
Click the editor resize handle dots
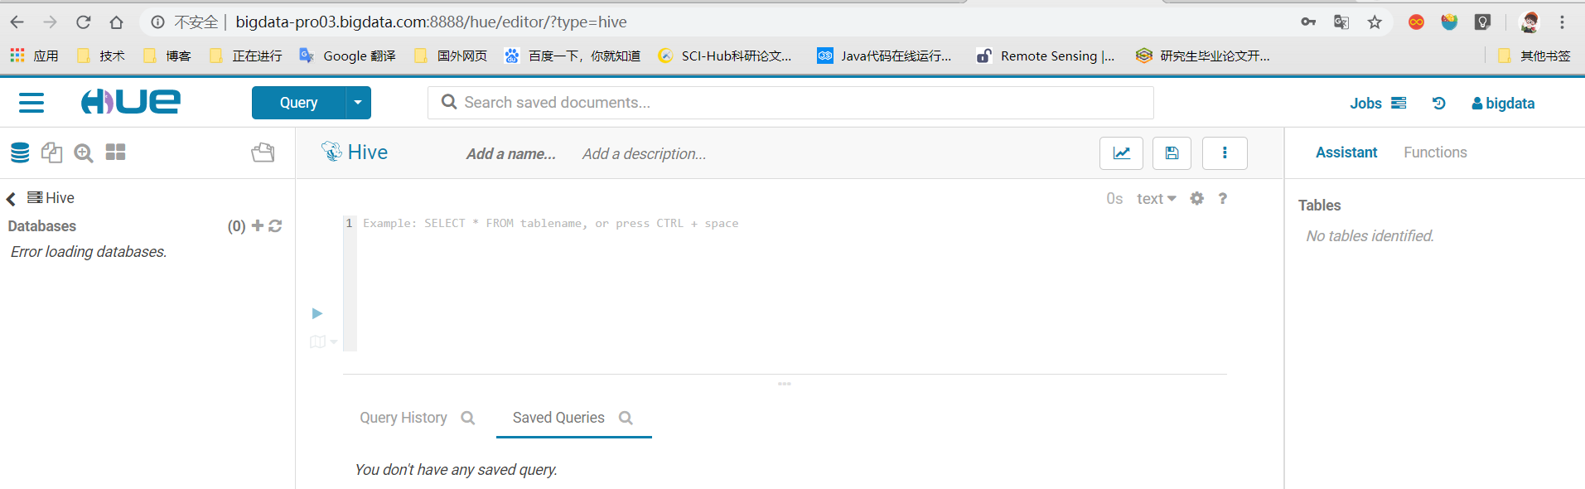pos(785,384)
